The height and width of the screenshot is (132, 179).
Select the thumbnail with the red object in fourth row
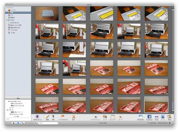pyautogui.click(x=74, y=68)
